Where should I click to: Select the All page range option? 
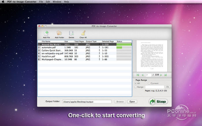(136, 83)
